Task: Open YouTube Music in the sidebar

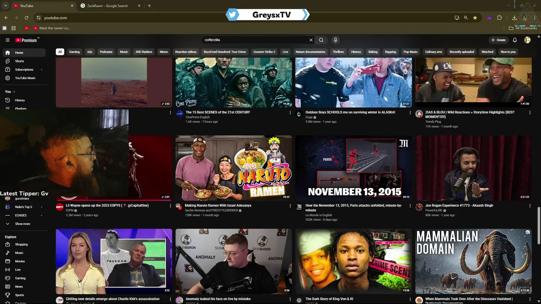Action: pos(24,78)
